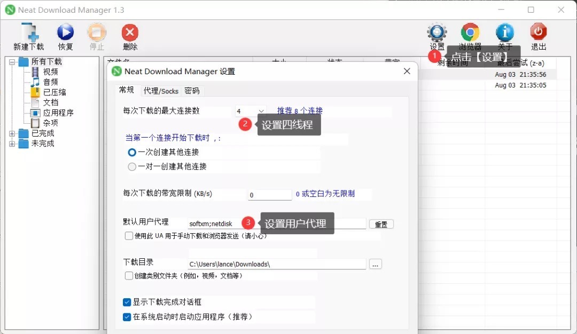Open the 关于 (About) info icon

505,33
